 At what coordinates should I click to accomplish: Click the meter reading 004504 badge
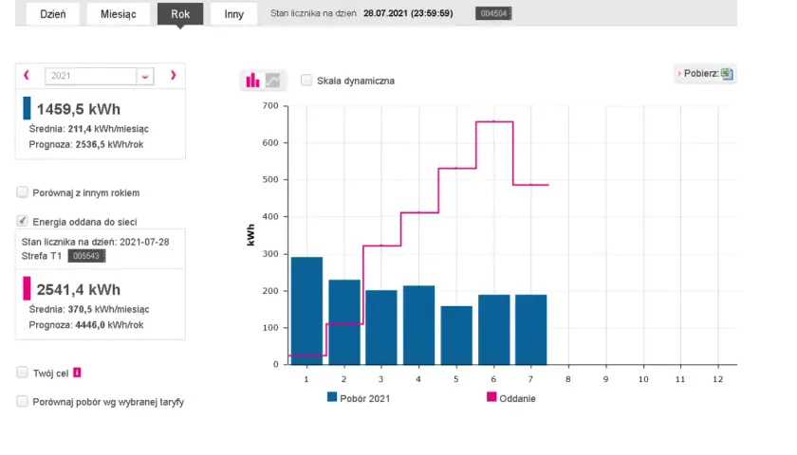coord(493,13)
